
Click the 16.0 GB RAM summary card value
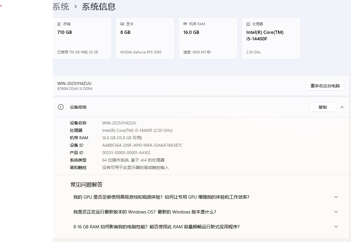click(x=191, y=32)
